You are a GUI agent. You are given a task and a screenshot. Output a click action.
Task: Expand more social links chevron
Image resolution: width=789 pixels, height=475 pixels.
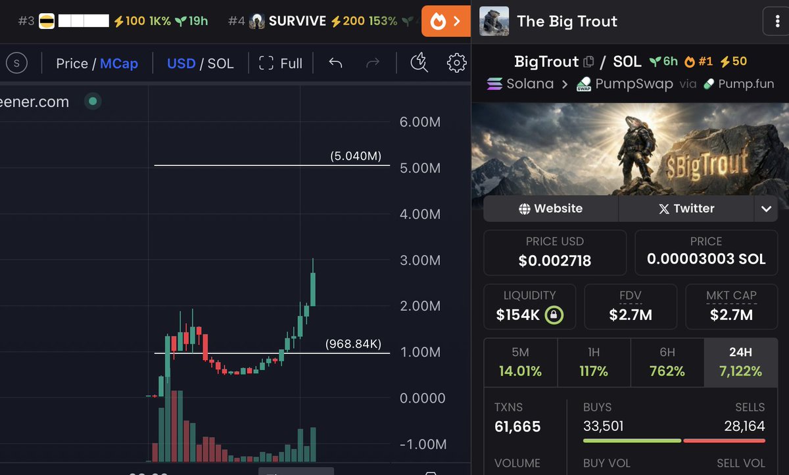[766, 209]
